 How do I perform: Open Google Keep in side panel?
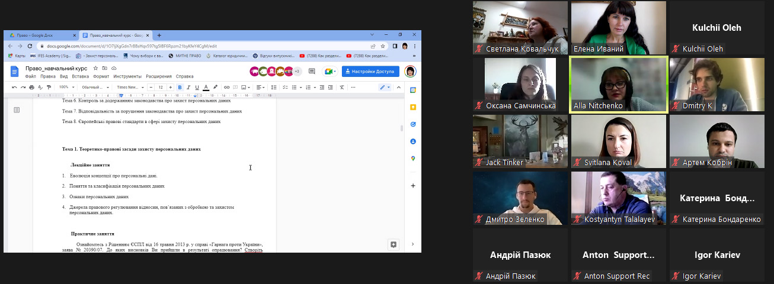click(412, 107)
